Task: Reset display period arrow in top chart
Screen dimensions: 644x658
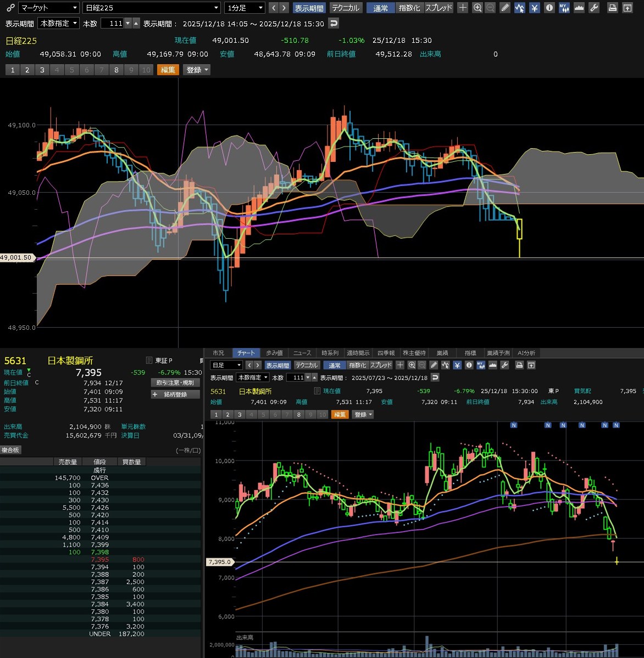Action: point(334,24)
